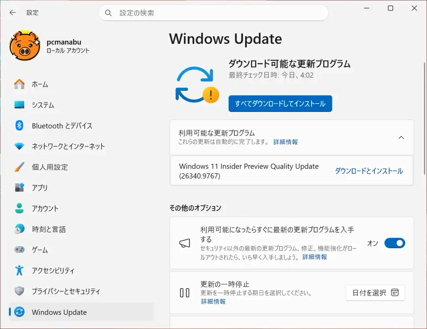The width and height of the screenshot is (427, 329).
Task: Click the accessibility figure icon
Action: [19, 270]
